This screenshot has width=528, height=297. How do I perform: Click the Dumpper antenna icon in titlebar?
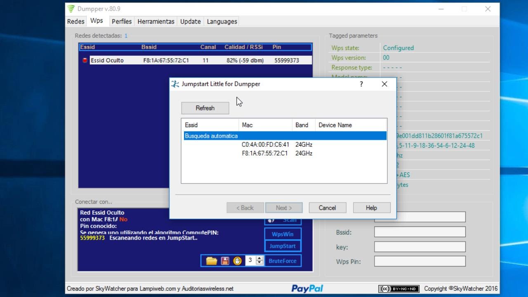pyautogui.click(x=71, y=8)
